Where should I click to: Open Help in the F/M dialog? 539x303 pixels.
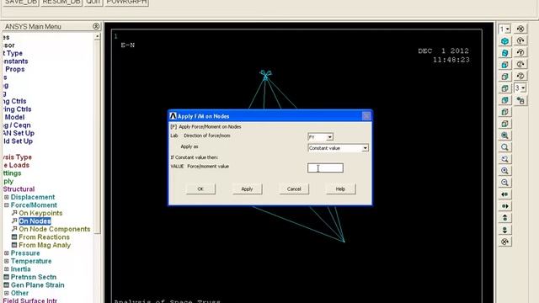click(340, 189)
